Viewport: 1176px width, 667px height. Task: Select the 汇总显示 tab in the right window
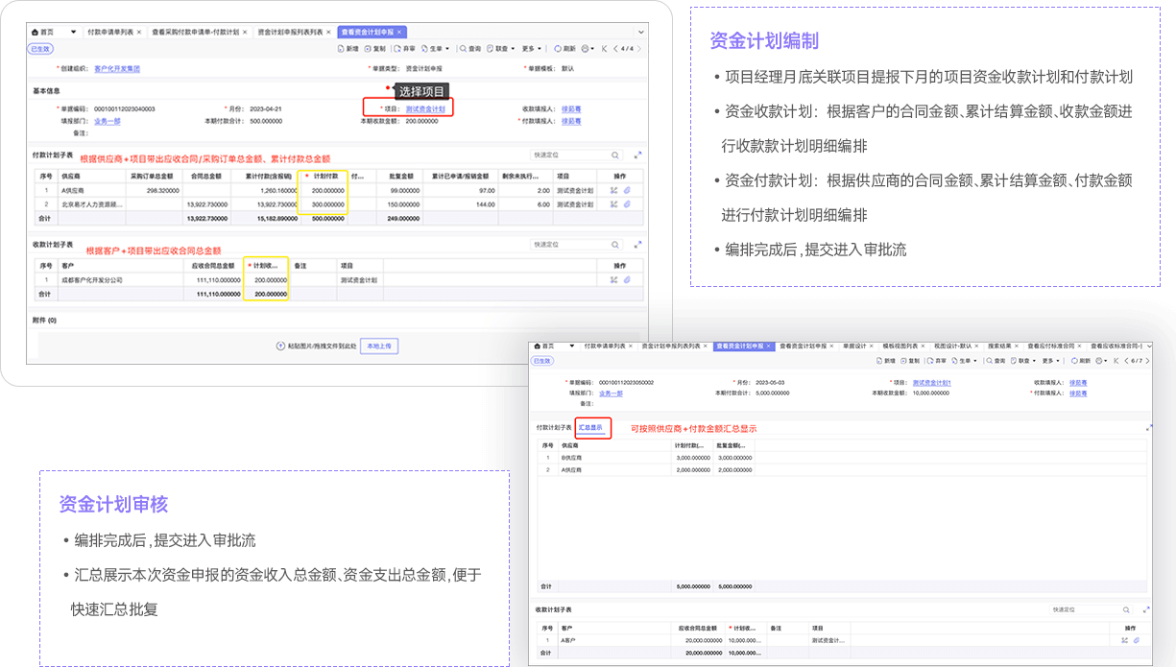pos(590,428)
